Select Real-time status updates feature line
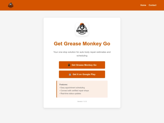This screenshot has width=164, height=123. [x=70, y=94]
